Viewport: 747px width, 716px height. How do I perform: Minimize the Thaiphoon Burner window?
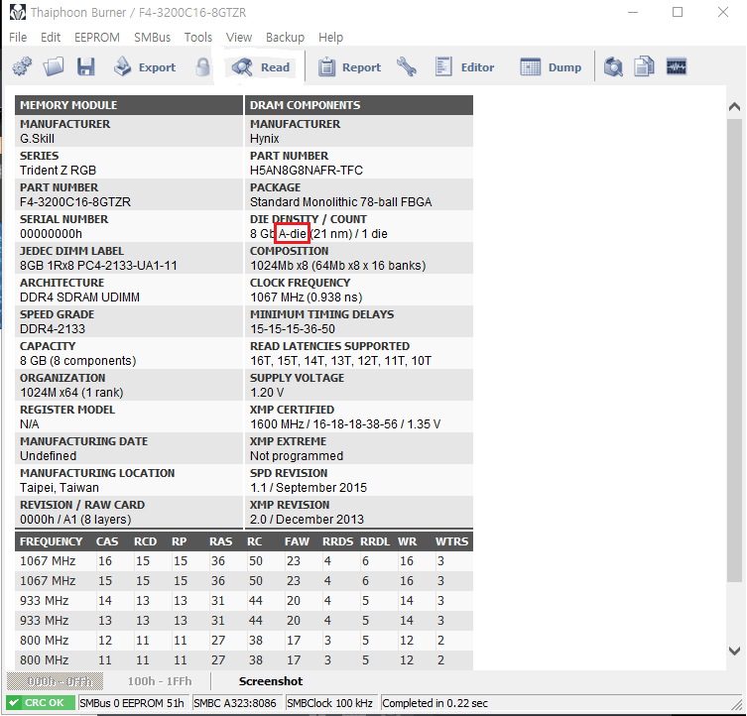tap(633, 12)
